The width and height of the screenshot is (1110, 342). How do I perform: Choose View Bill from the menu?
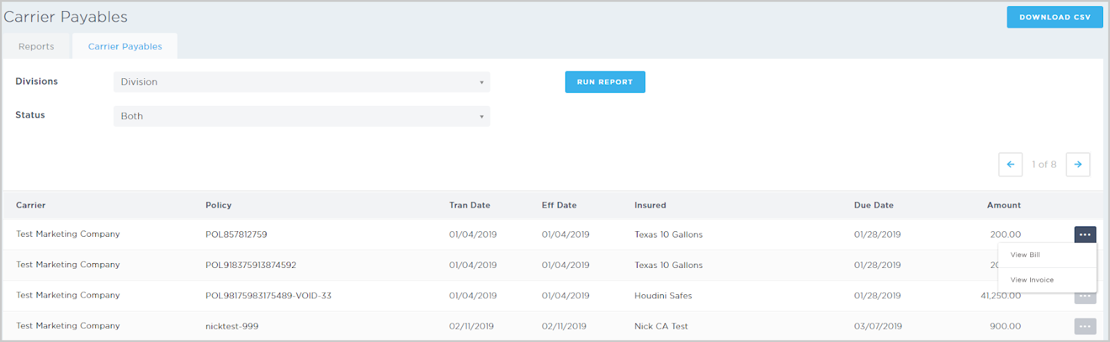click(x=1025, y=255)
